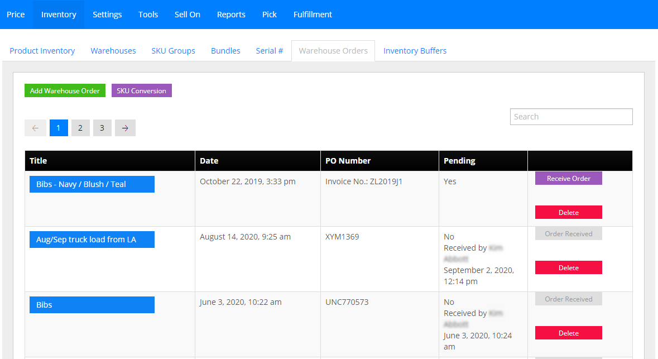
Task: Switch to Inventory Buffers tab
Action: [415, 51]
